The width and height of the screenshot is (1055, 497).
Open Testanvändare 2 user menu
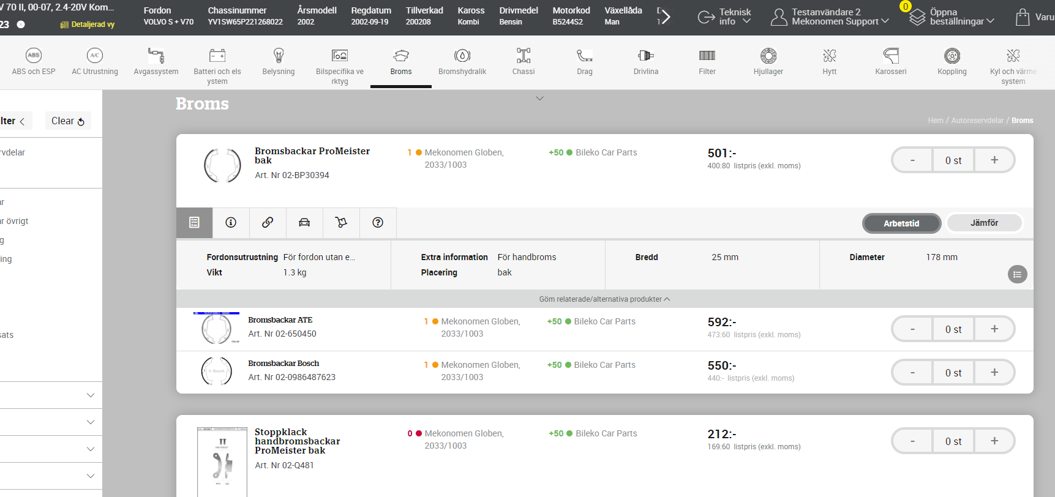(x=830, y=17)
